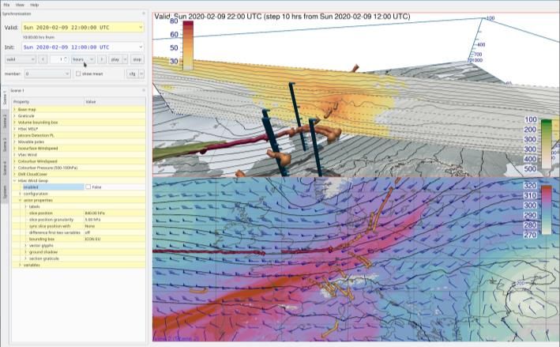The height and width of the screenshot is (347, 560).
Task: Step forward in time with right arrow
Action: point(102,59)
